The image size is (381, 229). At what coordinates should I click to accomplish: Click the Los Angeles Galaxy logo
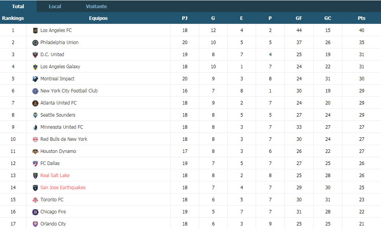click(x=35, y=67)
